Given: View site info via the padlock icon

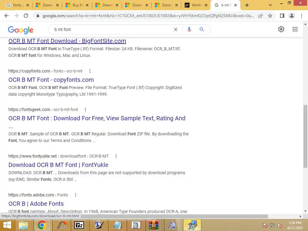Looking at the screenshot, I should (38, 16).
